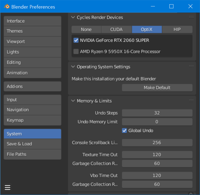The width and height of the screenshot is (200, 195).
Task: Grab the Cycles Render Devices panel drag handle
Action: (191, 17)
